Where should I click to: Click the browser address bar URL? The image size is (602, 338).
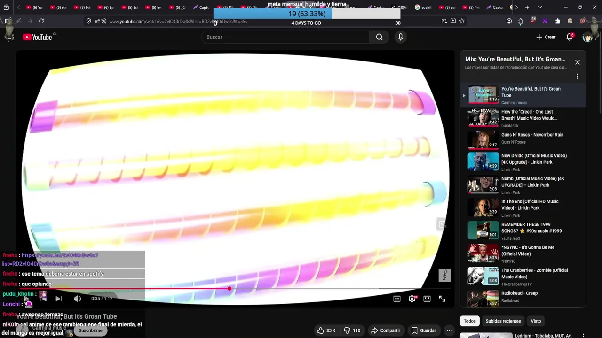tap(178, 21)
